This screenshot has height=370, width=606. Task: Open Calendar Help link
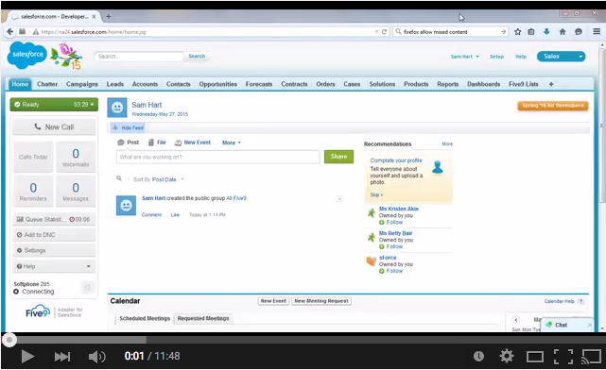[559, 301]
